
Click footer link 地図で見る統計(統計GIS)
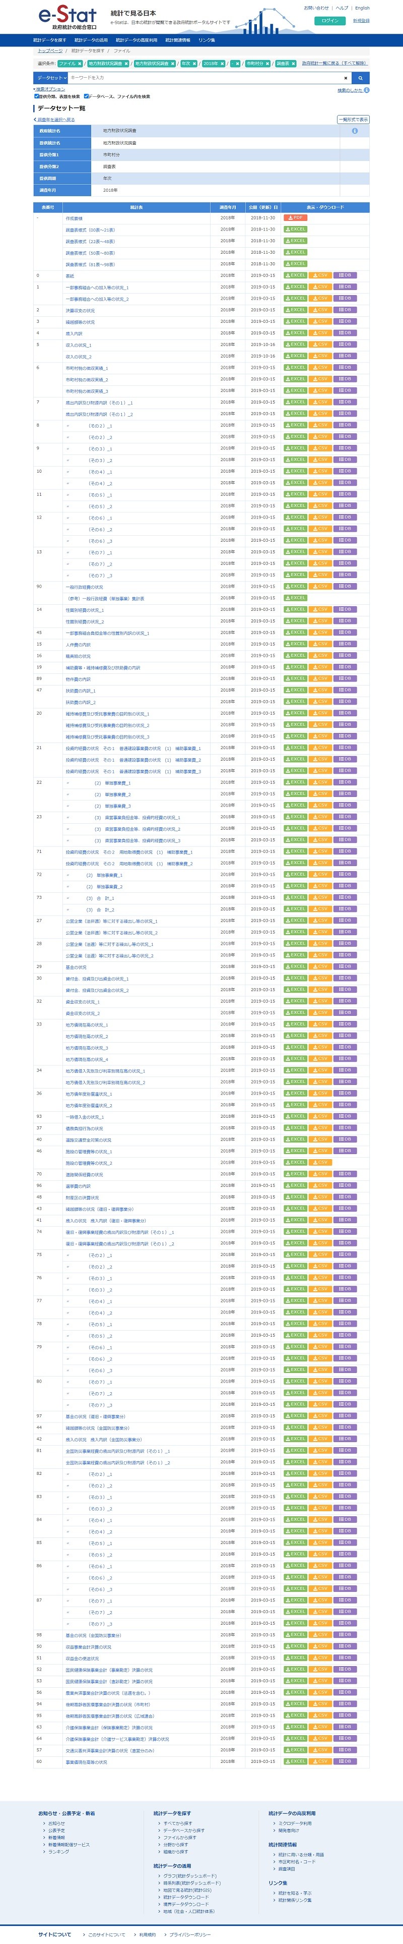pyautogui.click(x=187, y=1890)
